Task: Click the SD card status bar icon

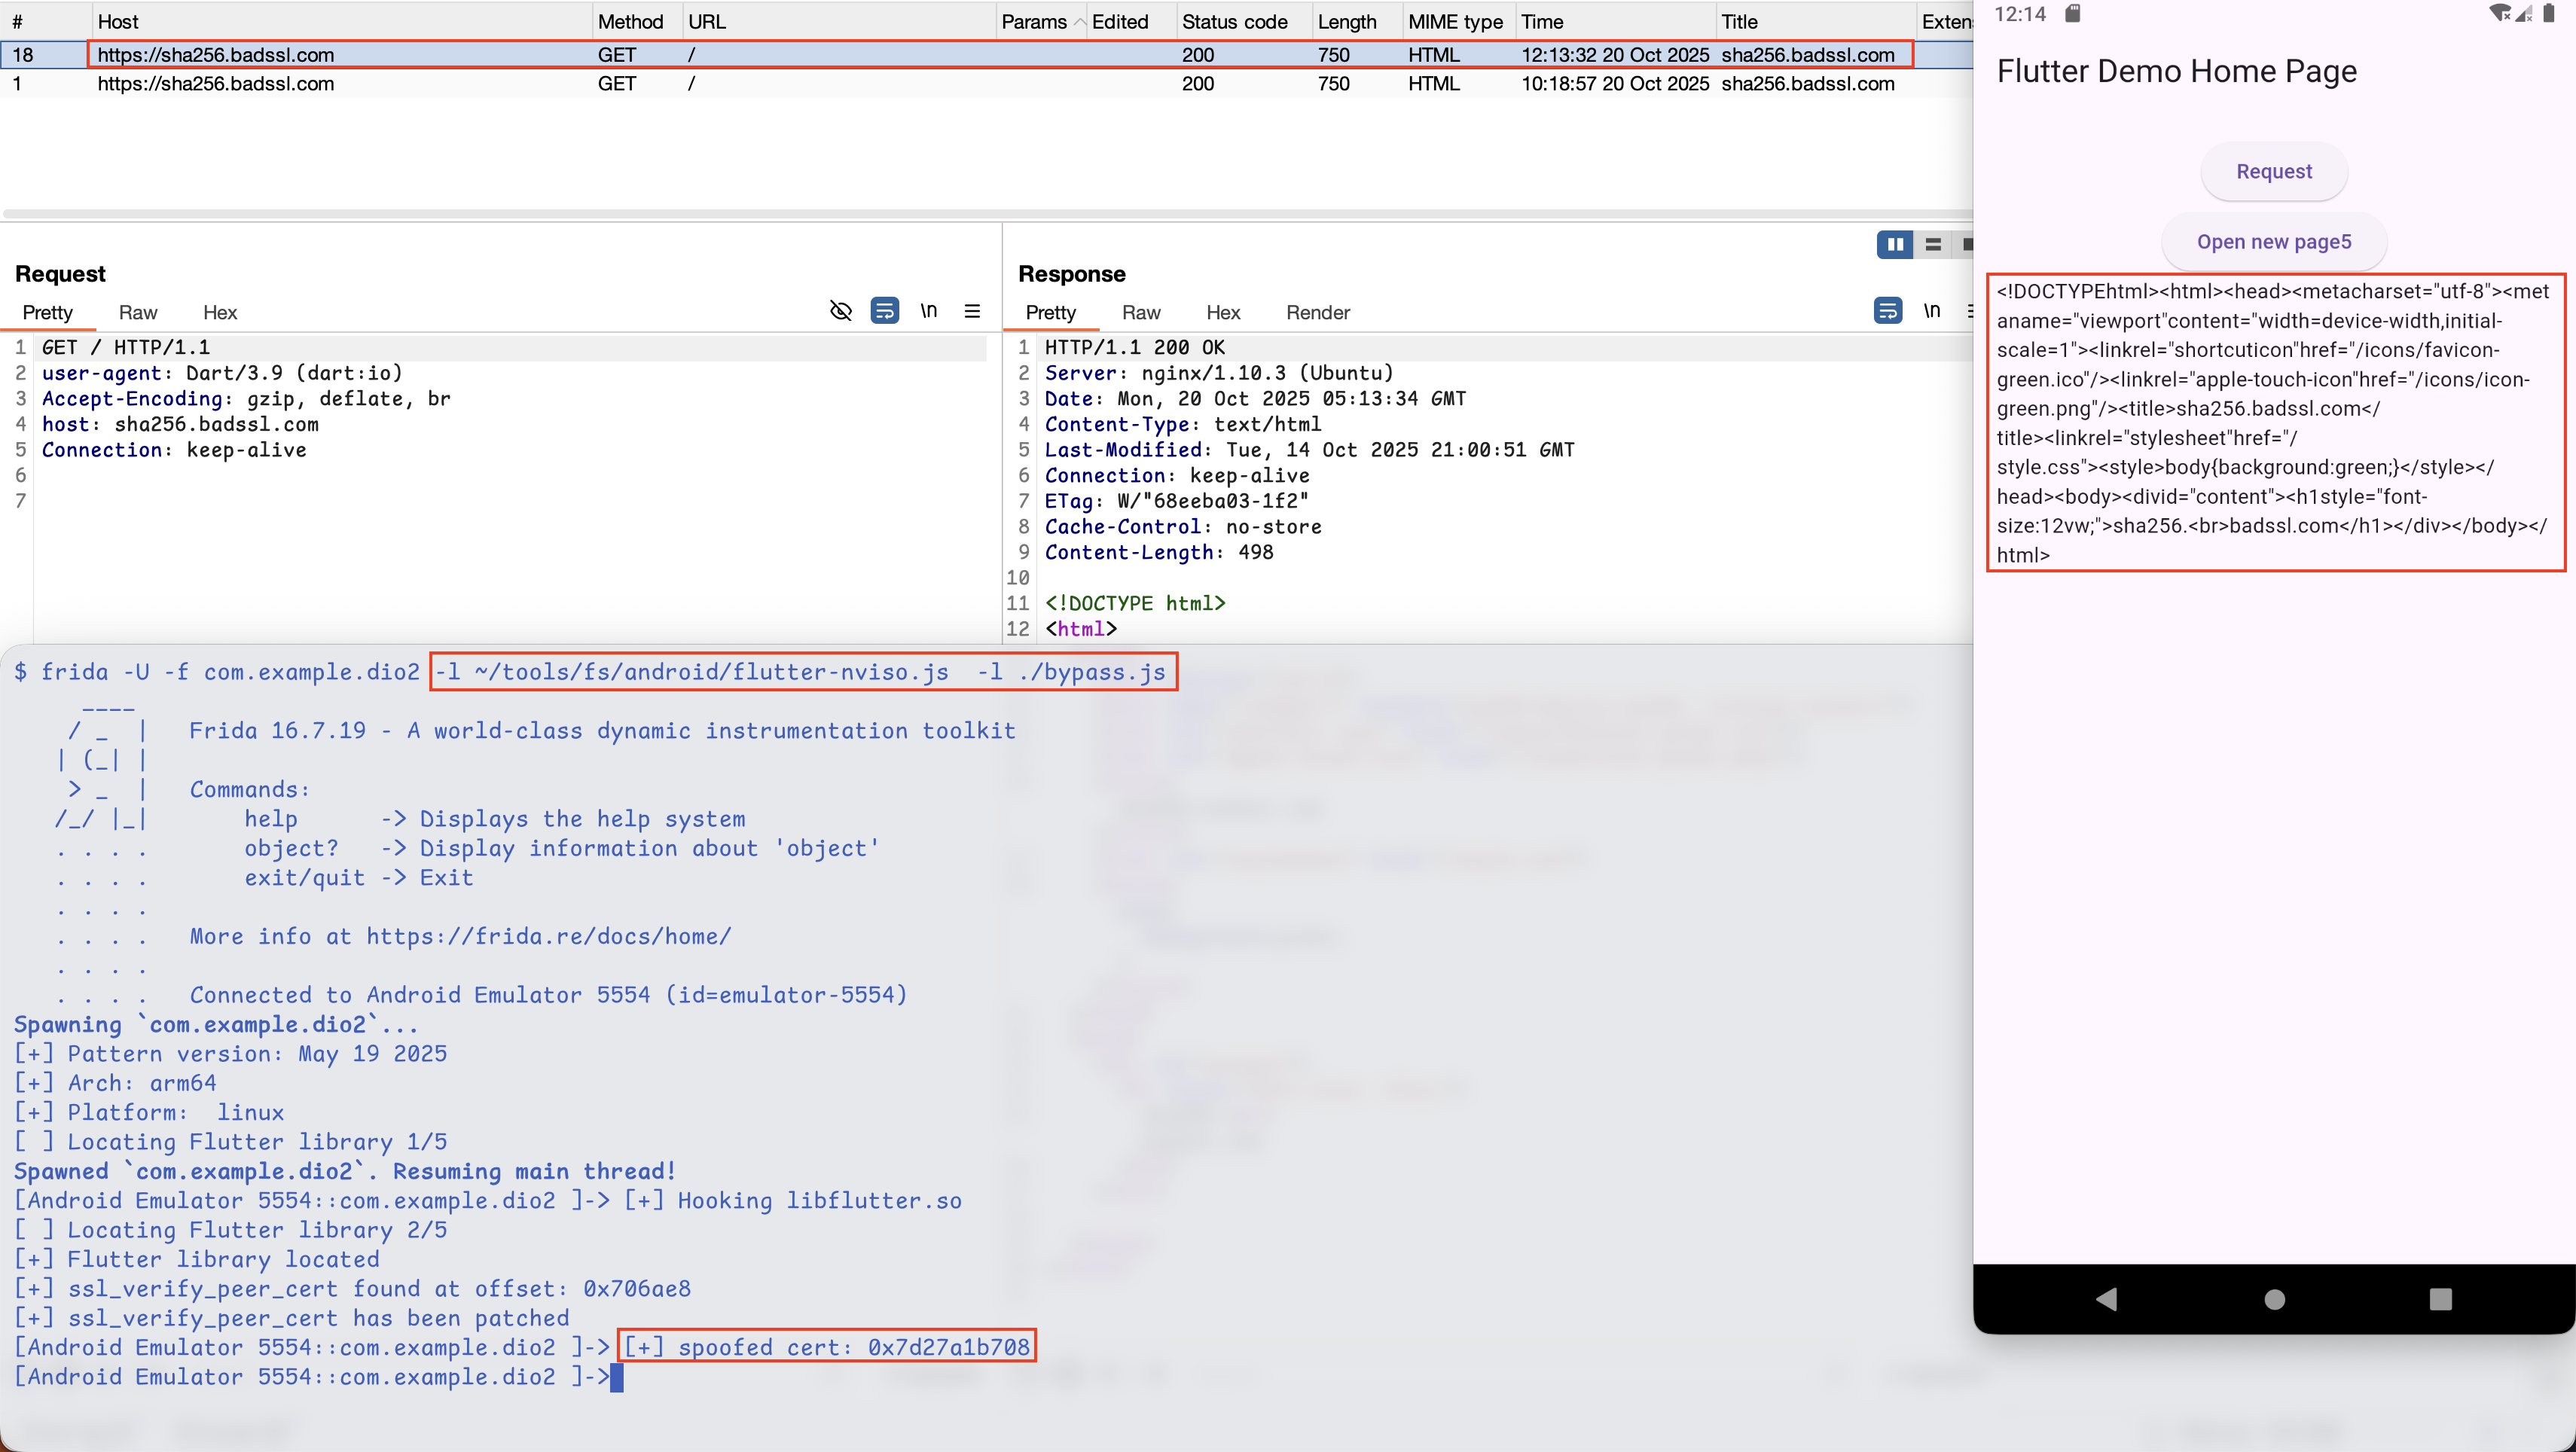Action: (x=2072, y=14)
